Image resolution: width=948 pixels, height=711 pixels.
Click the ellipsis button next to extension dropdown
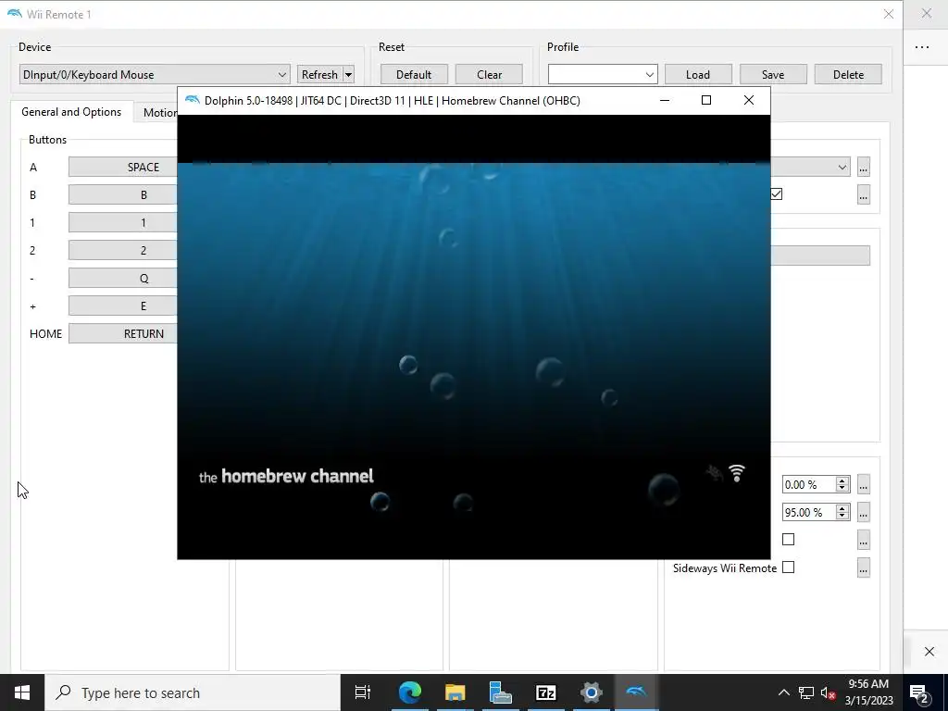[x=864, y=167]
